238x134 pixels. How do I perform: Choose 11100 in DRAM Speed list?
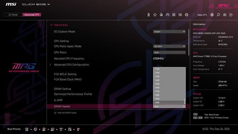tap(169, 69)
